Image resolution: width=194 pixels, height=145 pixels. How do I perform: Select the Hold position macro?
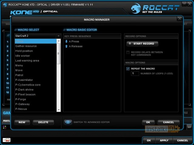(x=36, y=51)
